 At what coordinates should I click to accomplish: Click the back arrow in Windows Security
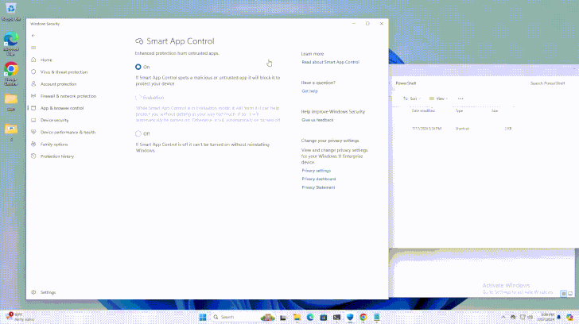pos(33,36)
